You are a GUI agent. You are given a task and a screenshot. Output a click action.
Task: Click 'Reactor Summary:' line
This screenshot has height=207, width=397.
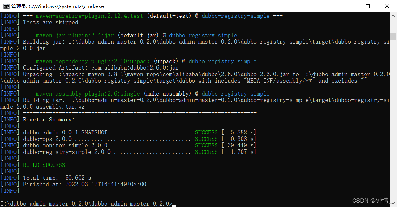point(49,120)
